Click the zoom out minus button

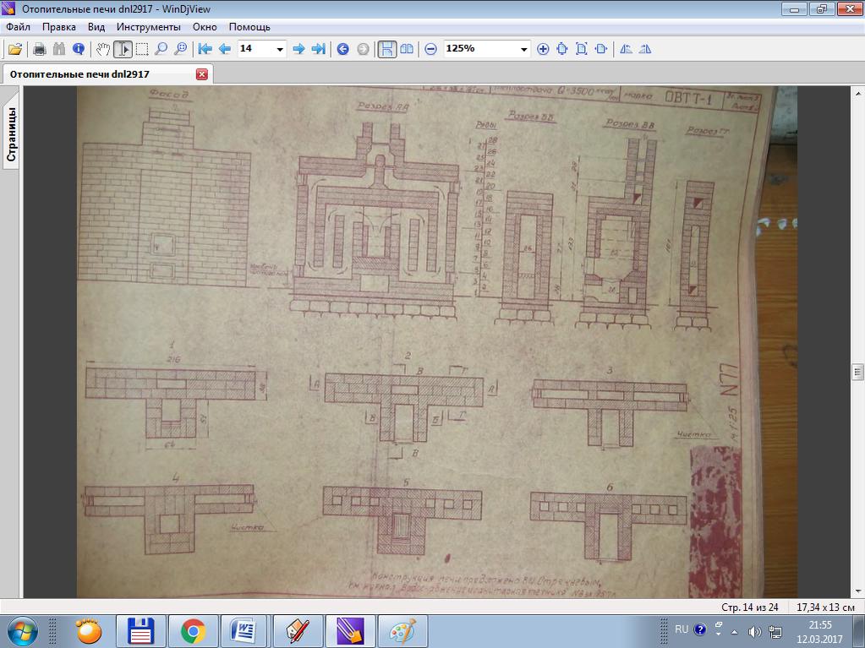pos(431,49)
